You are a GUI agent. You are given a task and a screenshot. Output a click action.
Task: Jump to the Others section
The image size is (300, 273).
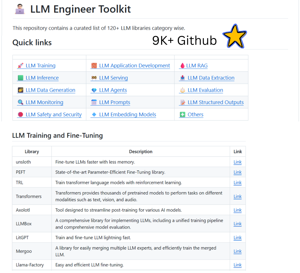[195, 115]
